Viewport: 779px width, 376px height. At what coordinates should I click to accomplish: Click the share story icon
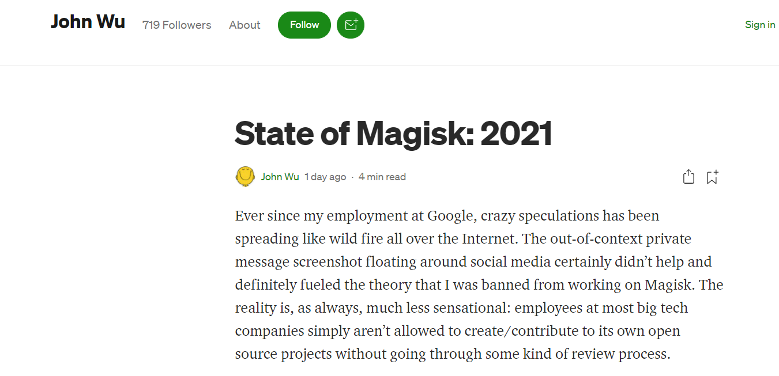tap(688, 177)
